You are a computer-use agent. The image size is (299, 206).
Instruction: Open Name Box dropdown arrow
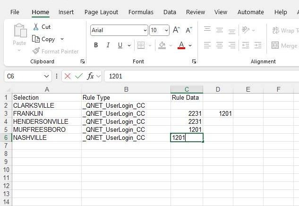[46, 76]
